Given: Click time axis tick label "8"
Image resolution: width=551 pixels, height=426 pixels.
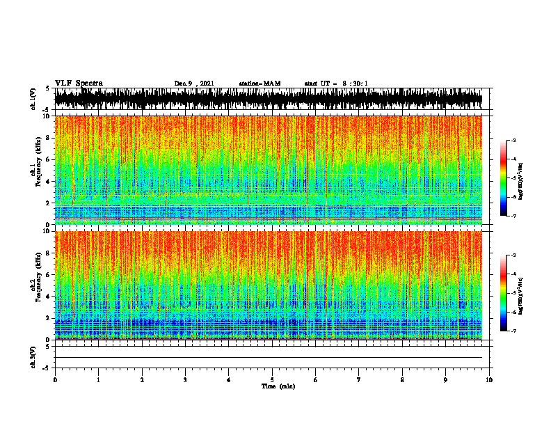Looking at the screenshot, I should click(x=402, y=380).
